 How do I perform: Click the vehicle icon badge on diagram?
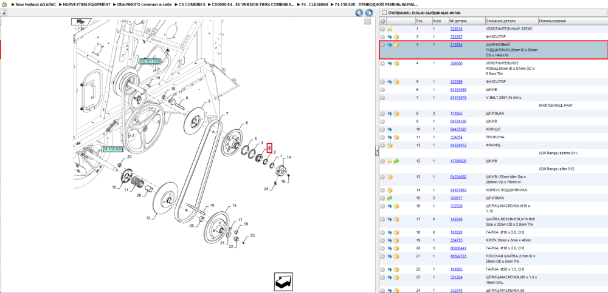click(81, 22)
